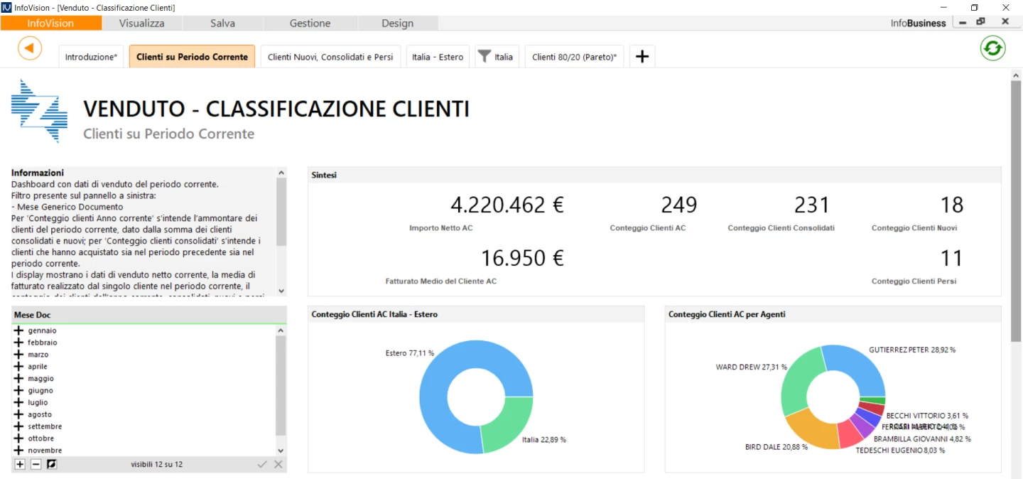Click the green refresh data icon

pos(992,48)
